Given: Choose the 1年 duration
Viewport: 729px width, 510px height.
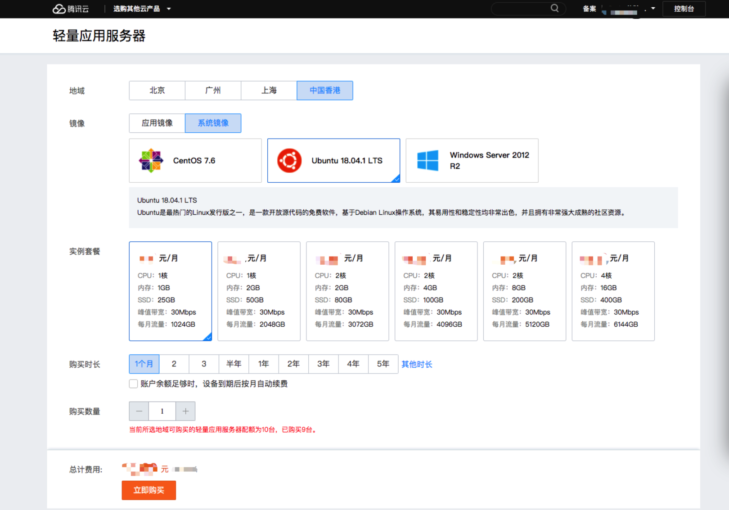Looking at the screenshot, I should coord(264,364).
